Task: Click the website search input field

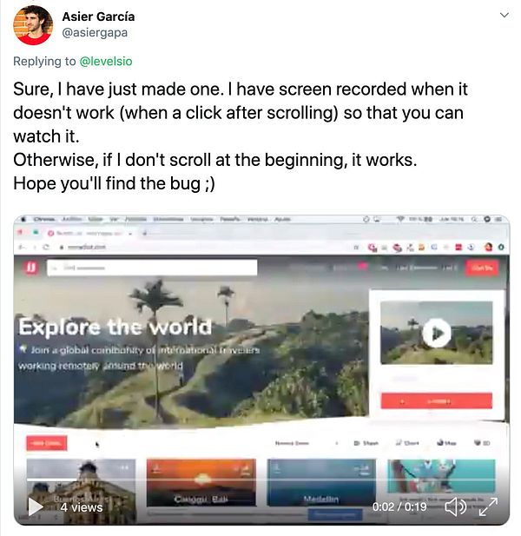Action: pyautogui.click(x=152, y=268)
